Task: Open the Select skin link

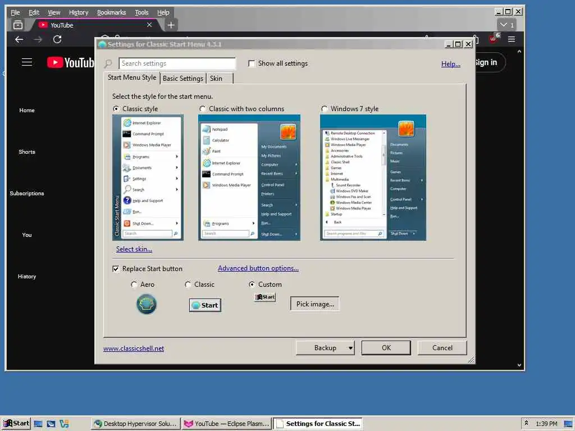Action: click(134, 249)
